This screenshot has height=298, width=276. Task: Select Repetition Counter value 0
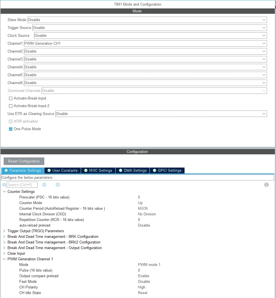139,220
